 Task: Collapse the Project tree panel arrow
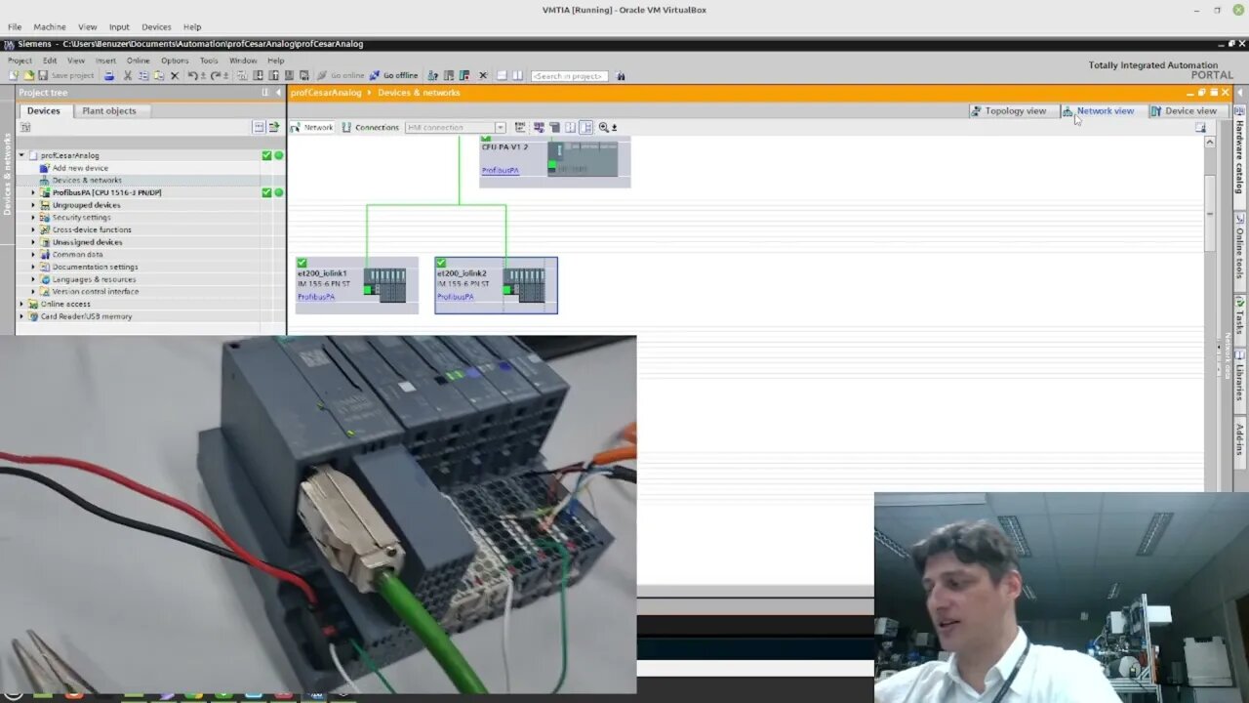[278, 93]
